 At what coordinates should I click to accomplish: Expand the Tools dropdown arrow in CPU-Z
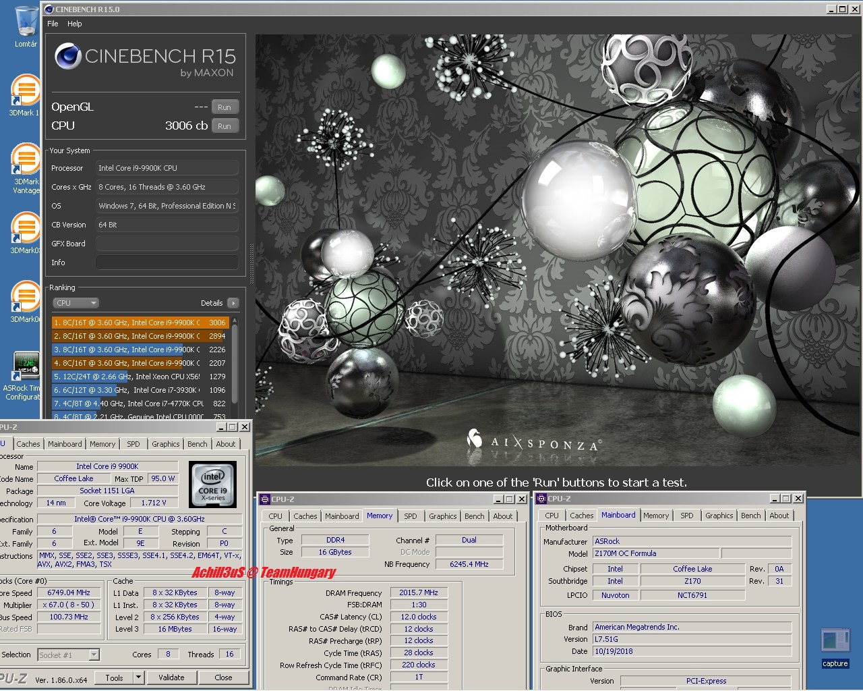[139, 678]
